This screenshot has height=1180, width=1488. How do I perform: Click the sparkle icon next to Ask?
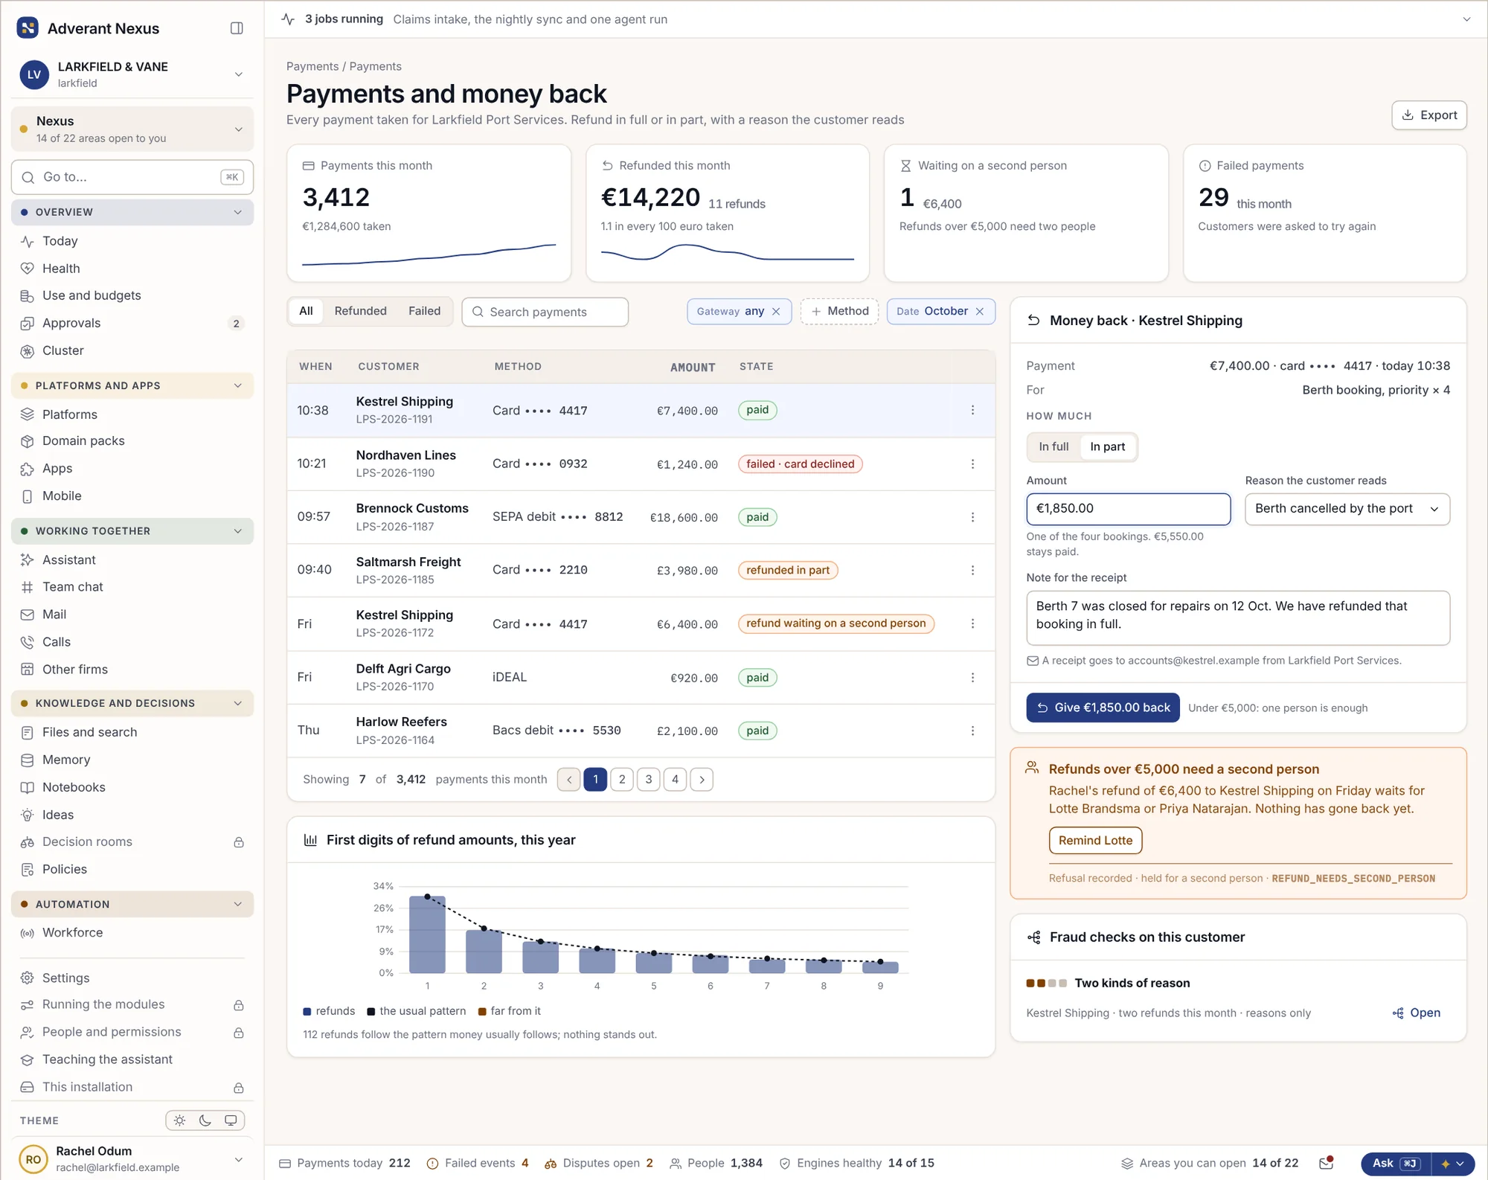[1446, 1164]
